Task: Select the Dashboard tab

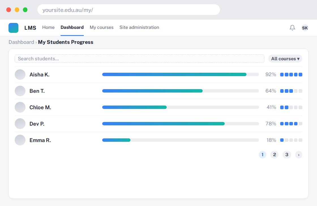Action: [72, 27]
